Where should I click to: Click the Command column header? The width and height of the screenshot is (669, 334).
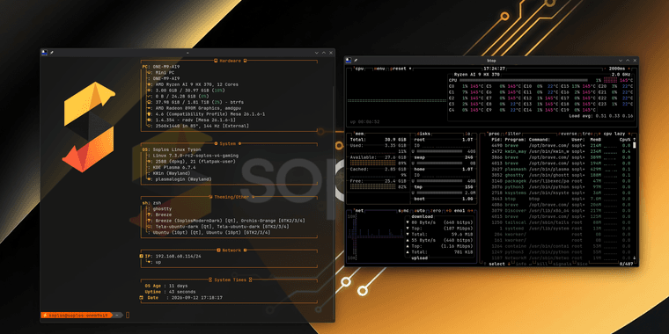point(540,139)
